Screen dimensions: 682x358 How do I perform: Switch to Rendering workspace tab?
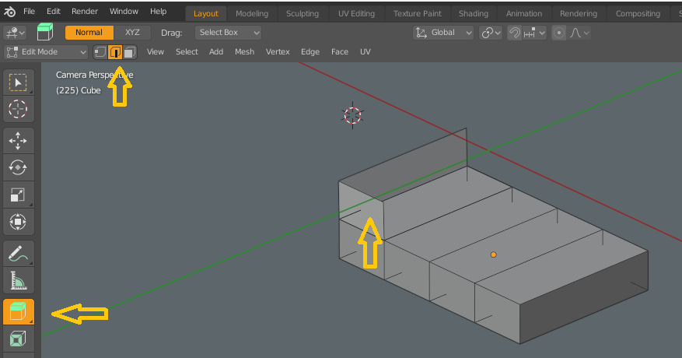[x=579, y=13]
